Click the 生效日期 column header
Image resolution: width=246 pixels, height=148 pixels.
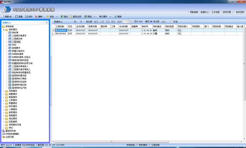[82, 26]
